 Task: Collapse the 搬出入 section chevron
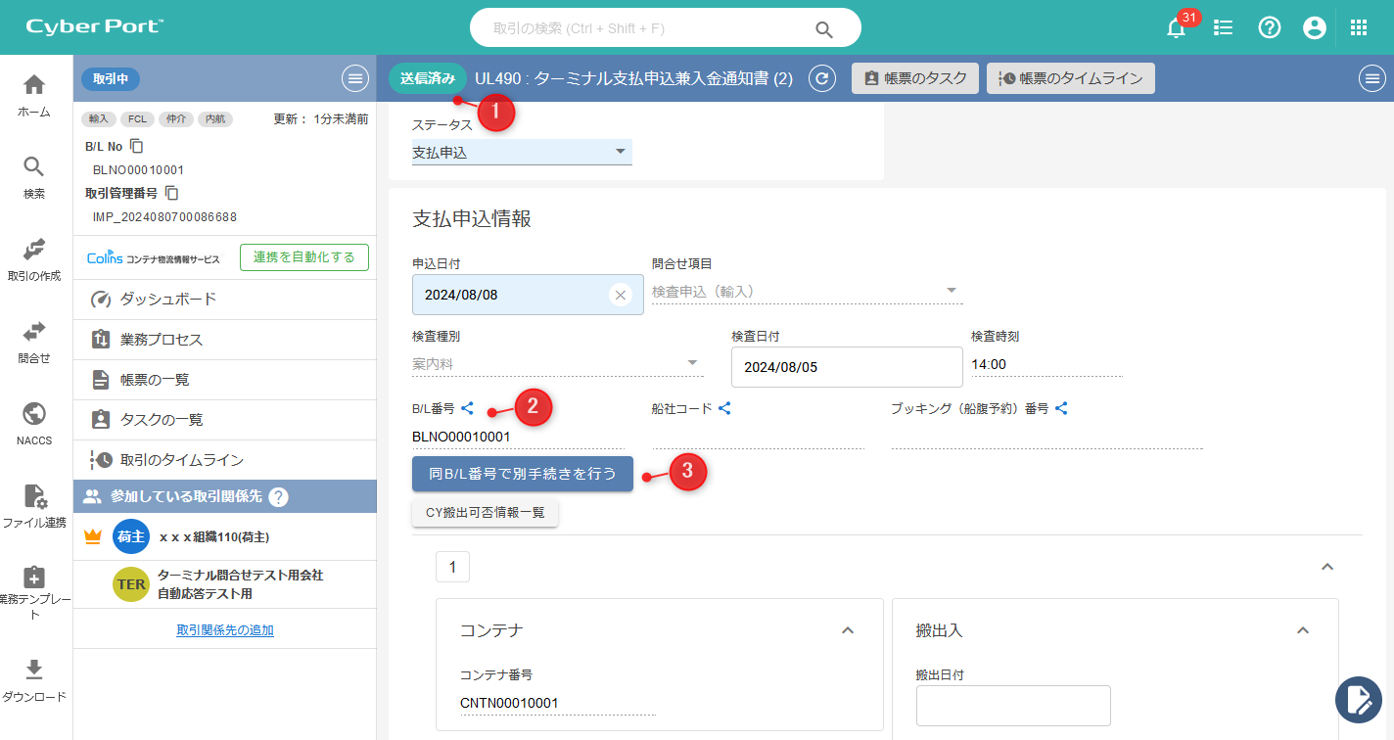(1302, 630)
